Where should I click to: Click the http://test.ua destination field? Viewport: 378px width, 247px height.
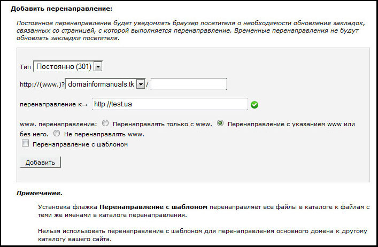[x=170, y=104]
